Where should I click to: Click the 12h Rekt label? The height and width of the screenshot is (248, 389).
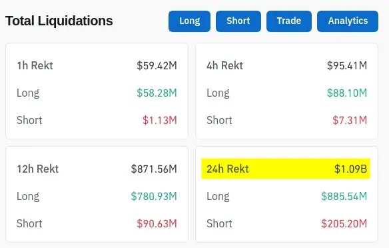pyautogui.click(x=38, y=169)
